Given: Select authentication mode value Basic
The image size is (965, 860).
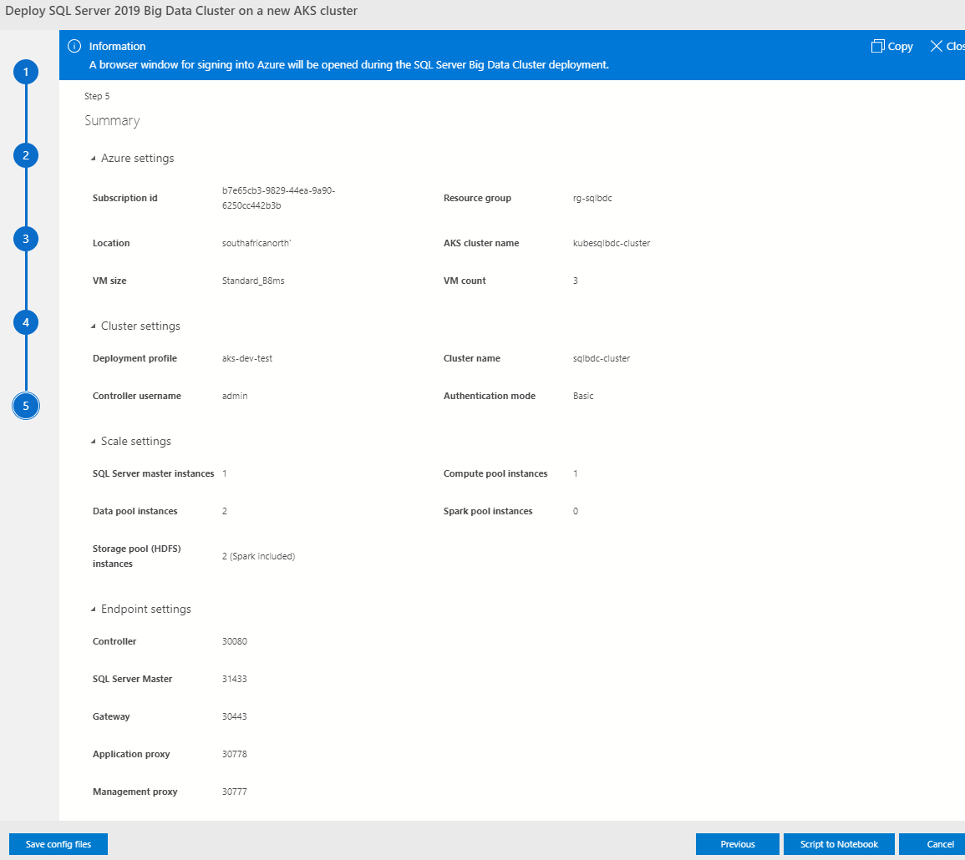Looking at the screenshot, I should [x=583, y=396].
